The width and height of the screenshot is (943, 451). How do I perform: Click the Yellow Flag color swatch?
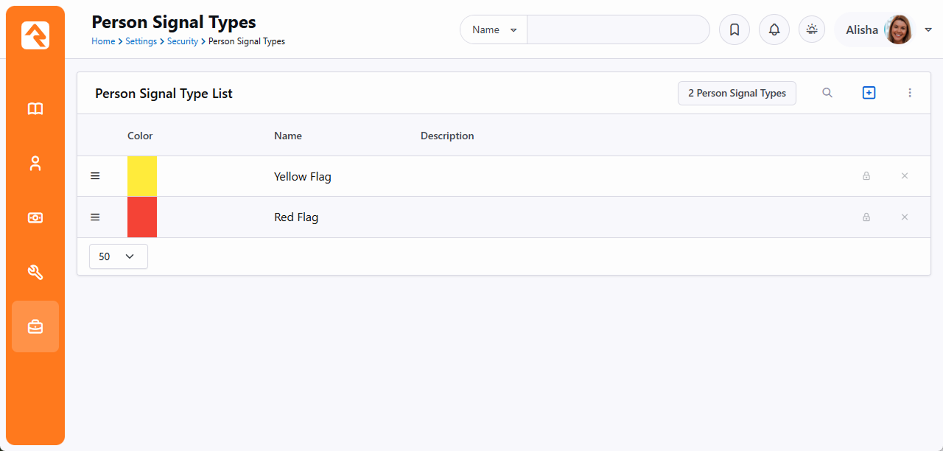(142, 176)
